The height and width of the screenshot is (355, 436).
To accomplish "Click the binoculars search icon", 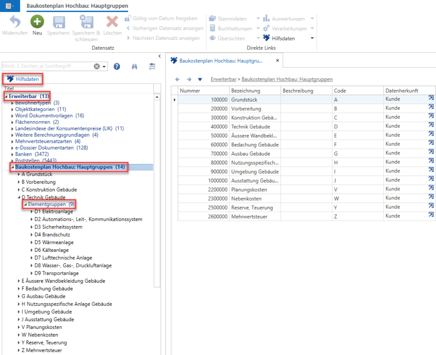I will click(134, 66).
